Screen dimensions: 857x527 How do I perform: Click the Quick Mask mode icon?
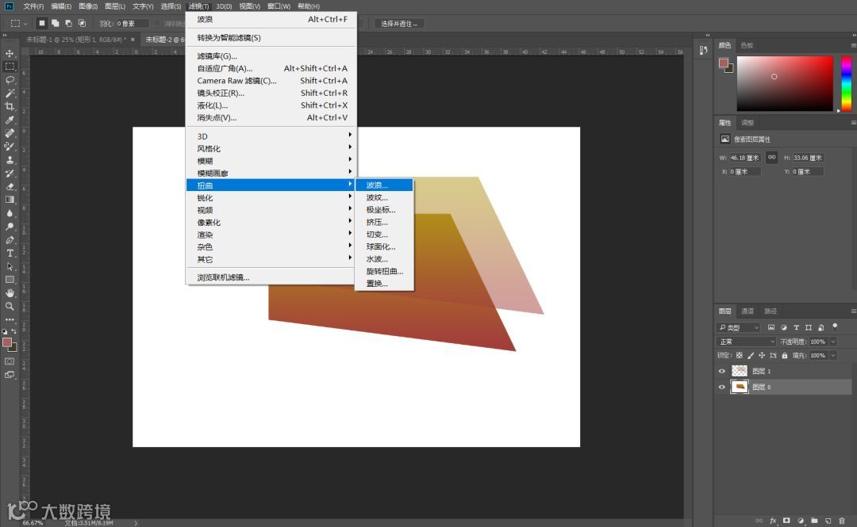[x=10, y=361]
